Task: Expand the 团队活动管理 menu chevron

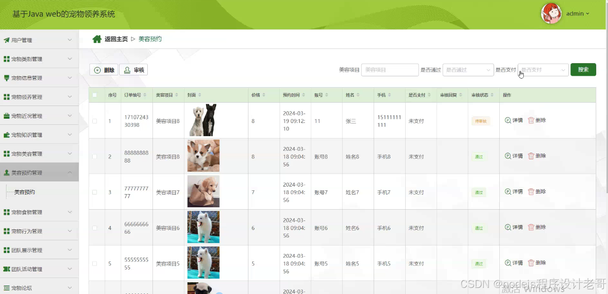Action: coord(70,269)
